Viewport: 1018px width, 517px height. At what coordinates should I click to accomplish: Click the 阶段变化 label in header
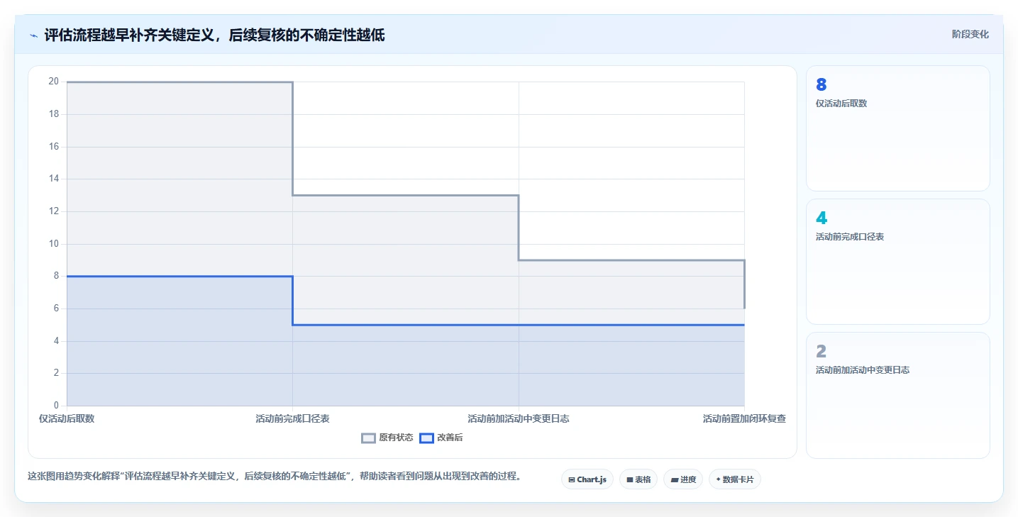(970, 35)
